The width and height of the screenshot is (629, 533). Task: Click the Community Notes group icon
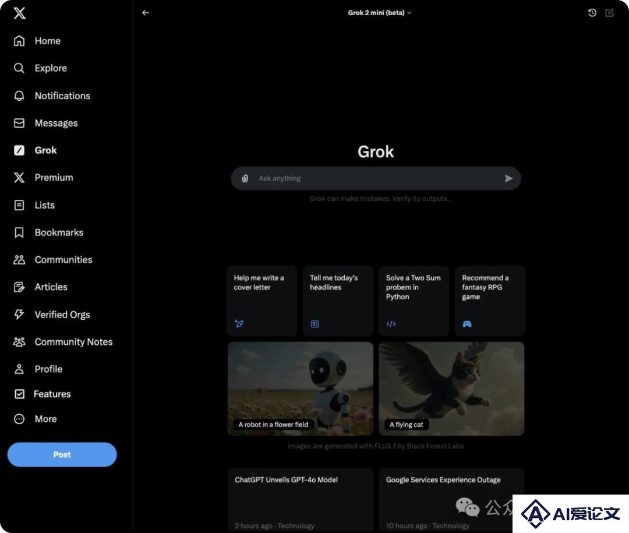pyautogui.click(x=19, y=341)
